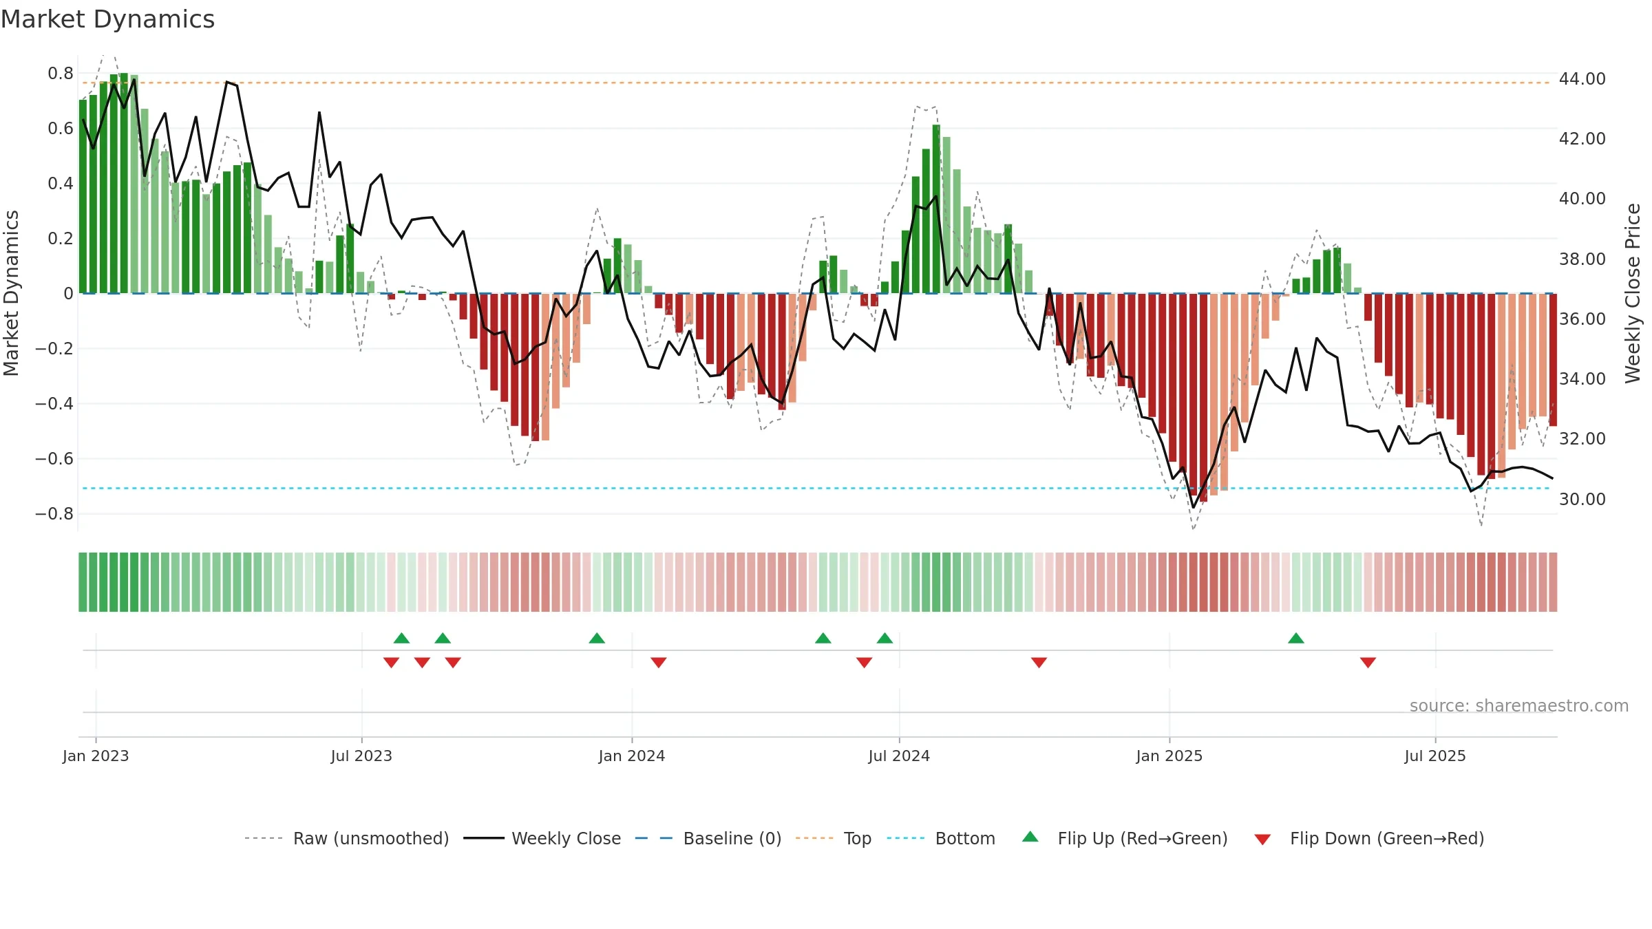The width and height of the screenshot is (1652, 929).
Task: Click the red flip-down marker just after Jan 2024
Action: [x=659, y=662]
